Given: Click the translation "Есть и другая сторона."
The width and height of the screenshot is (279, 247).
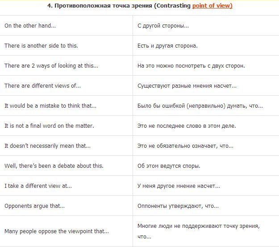Looking at the screenshot, I should click(x=167, y=46).
